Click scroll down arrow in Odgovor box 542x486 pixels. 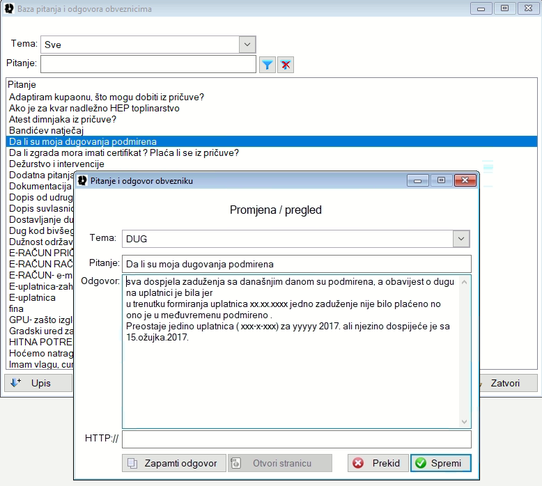point(465,422)
